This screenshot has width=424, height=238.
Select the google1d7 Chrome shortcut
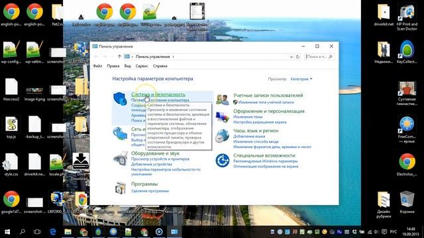click(x=11, y=202)
